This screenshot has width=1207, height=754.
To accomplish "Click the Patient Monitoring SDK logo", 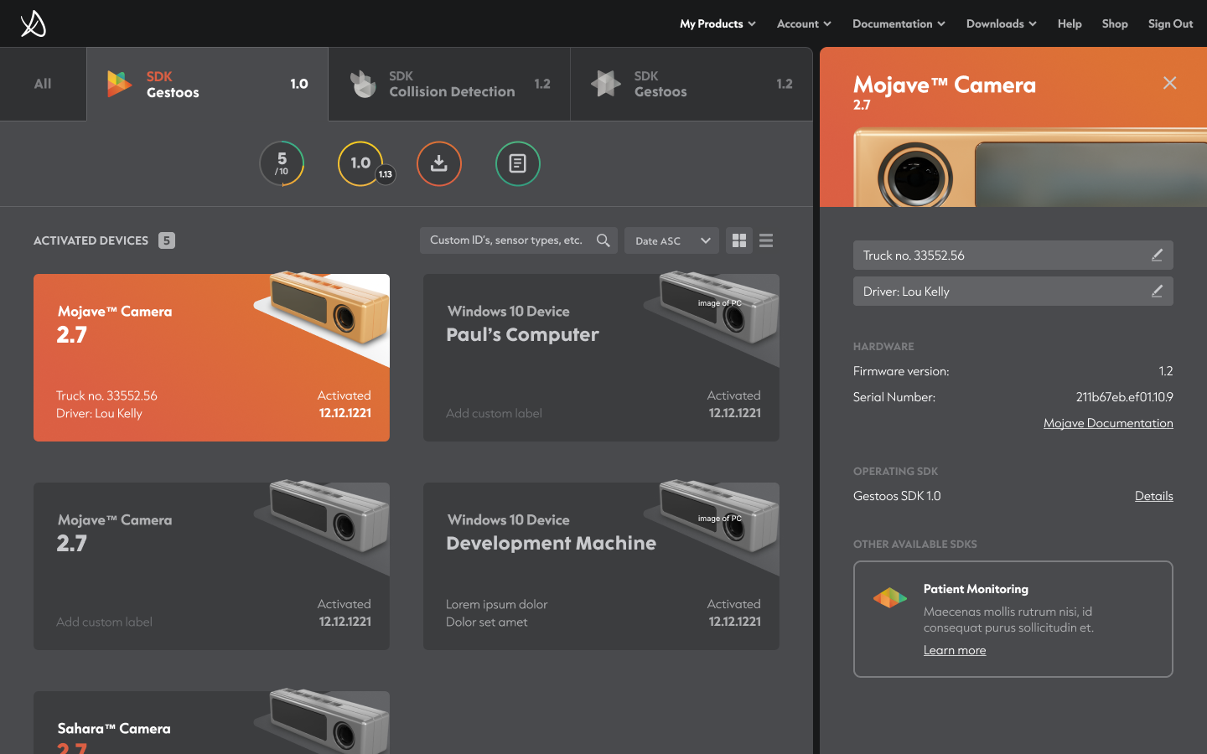I will 890,598.
